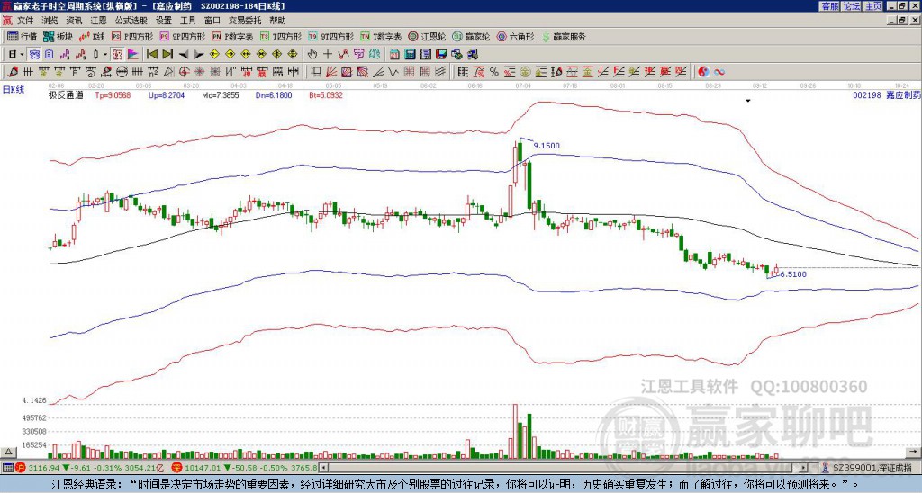Open the 浏览 menu
Screen dimensions: 922x493
pyautogui.click(x=50, y=21)
